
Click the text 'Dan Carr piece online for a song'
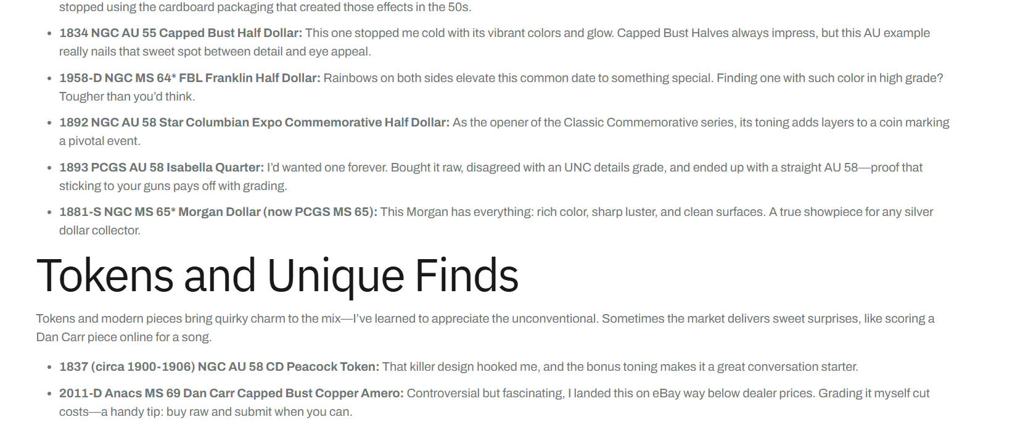(124, 337)
